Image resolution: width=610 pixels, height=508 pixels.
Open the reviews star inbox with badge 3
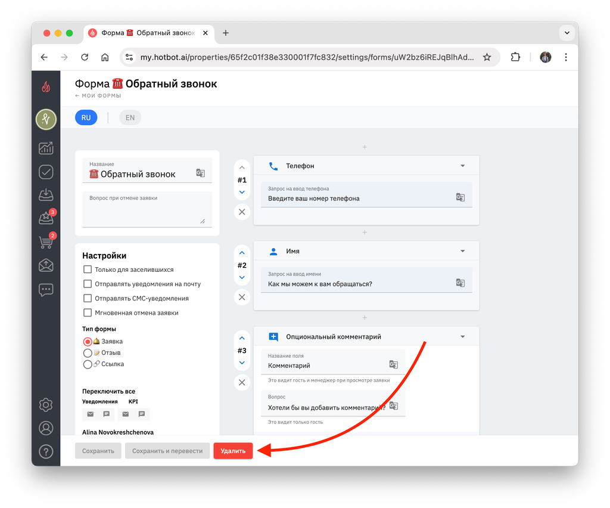46,217
